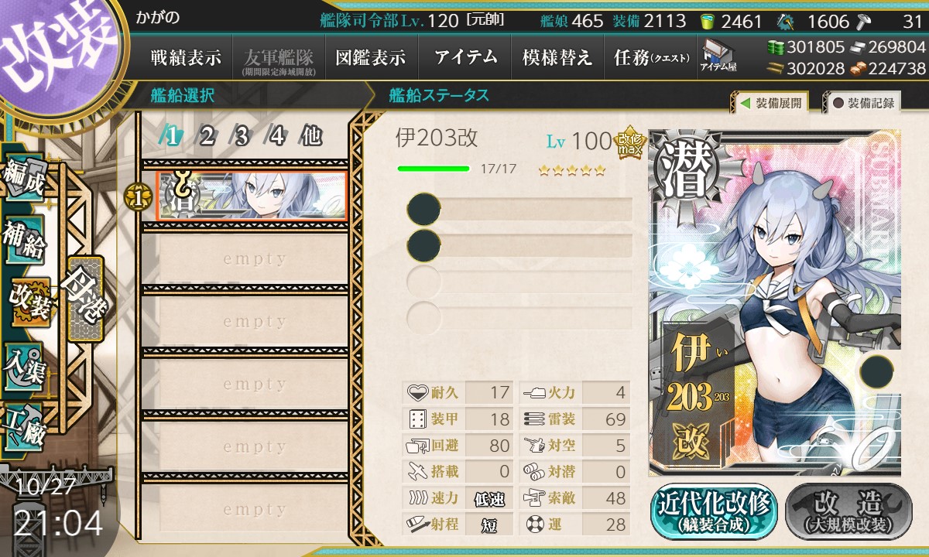Switch to fleet tab 2

coord(207,136)
